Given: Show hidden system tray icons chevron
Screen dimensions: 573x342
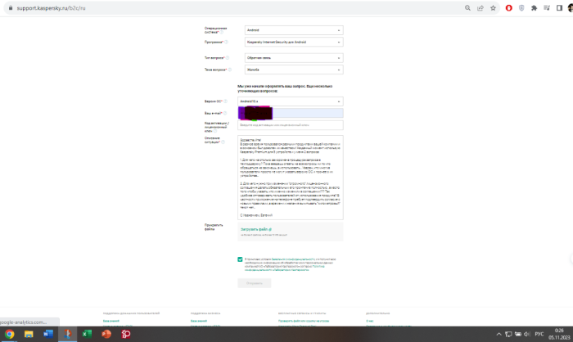Looking at the screenshot, I should (x=499, y=335).
